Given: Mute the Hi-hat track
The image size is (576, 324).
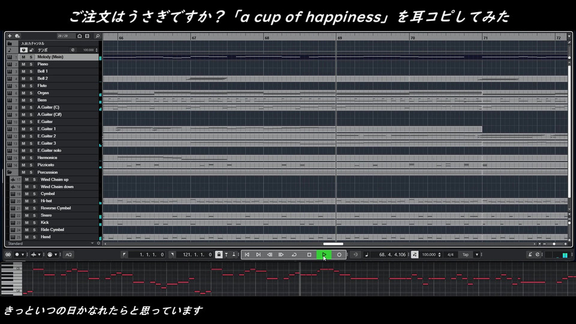Looking at the screenshot, I should 27,201.
